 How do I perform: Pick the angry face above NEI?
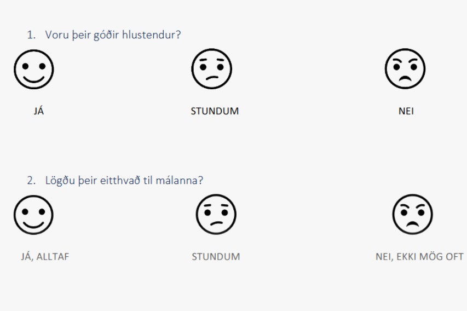click(x=405, y=68)
